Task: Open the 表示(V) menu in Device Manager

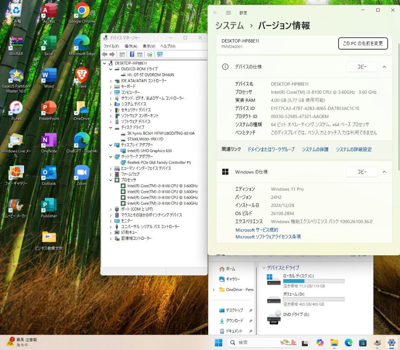Action: [x=149, y=46]
